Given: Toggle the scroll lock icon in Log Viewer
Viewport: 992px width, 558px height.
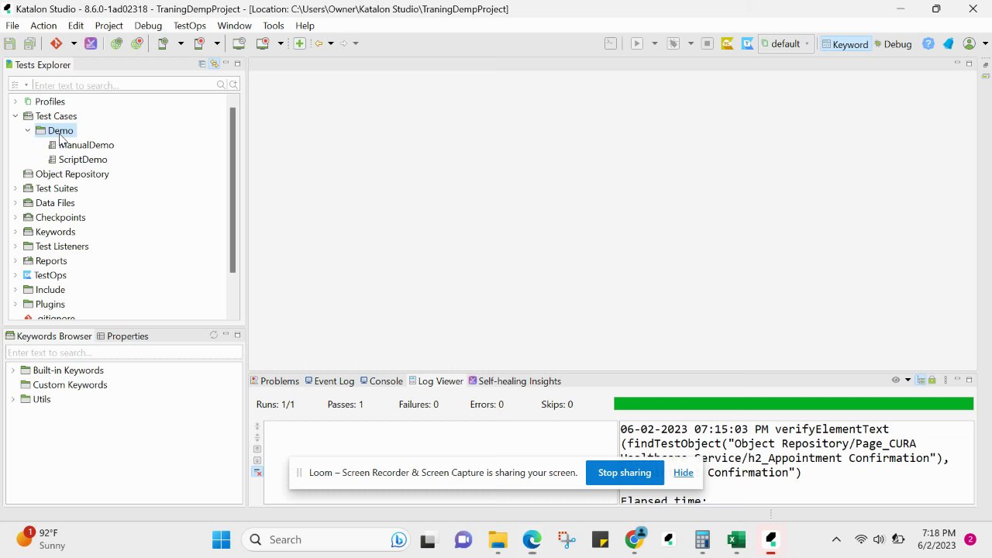Looking at the screenshot, I should click(932, 380).
